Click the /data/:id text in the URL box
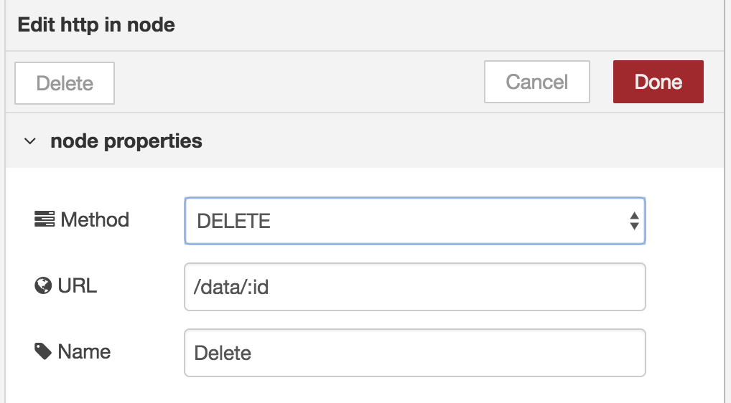 click(231, 287)
